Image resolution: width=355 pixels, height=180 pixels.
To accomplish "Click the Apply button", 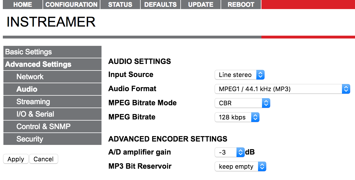I will pos(16,159).
